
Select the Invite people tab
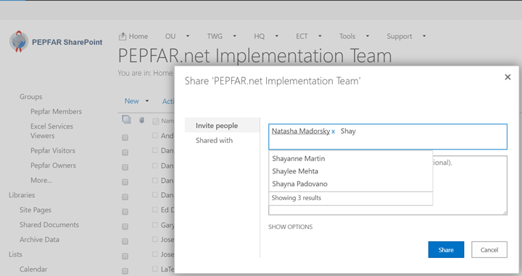(x=222, y=126)
